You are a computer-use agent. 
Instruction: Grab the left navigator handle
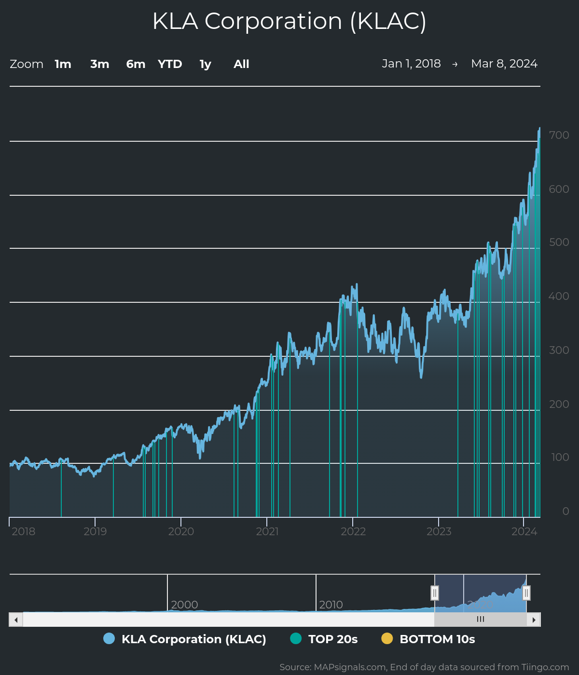point(435,593)
